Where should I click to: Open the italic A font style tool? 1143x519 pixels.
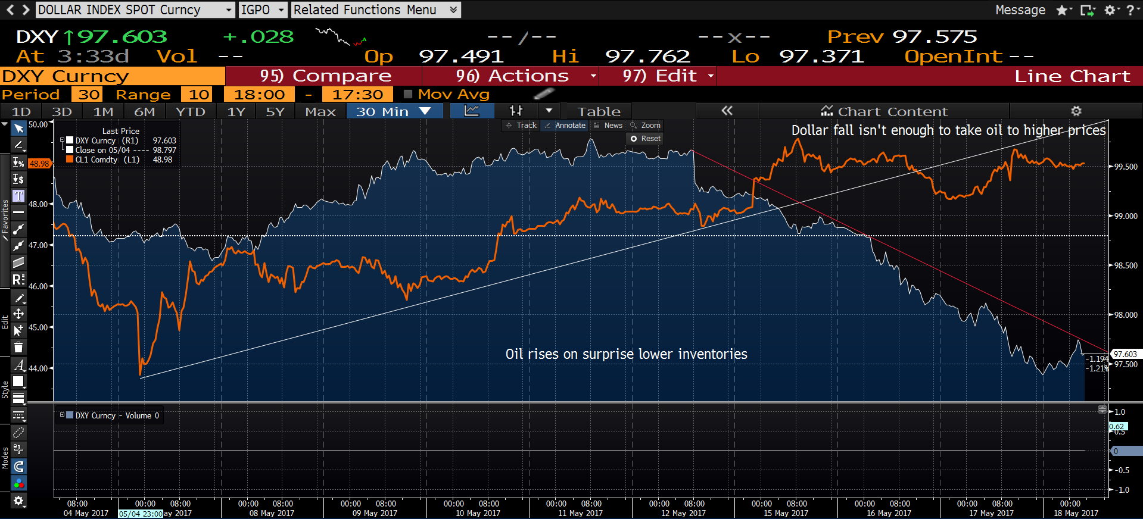point(18,365)
